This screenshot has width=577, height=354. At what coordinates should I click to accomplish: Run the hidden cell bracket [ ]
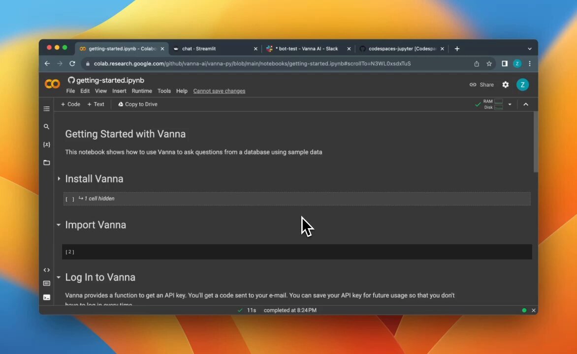pos(70,199)
